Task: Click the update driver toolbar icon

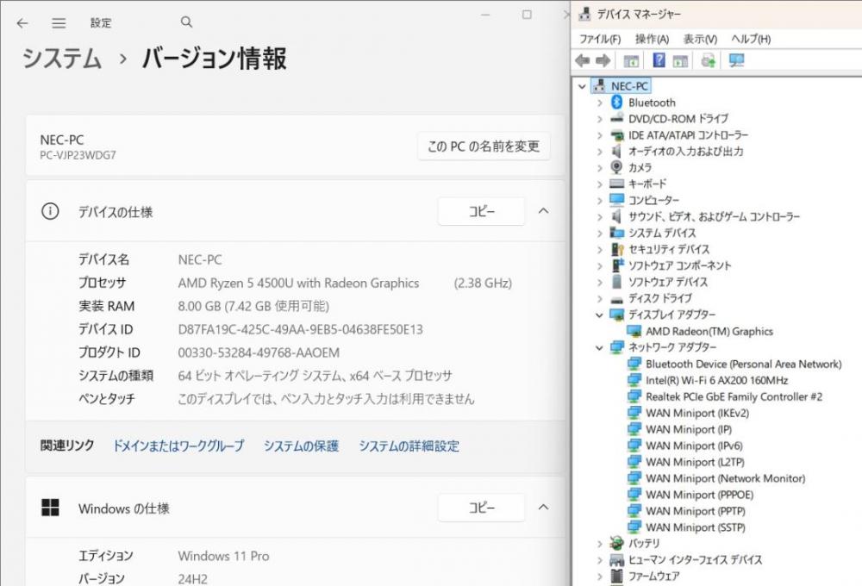Action: point(709,60)
